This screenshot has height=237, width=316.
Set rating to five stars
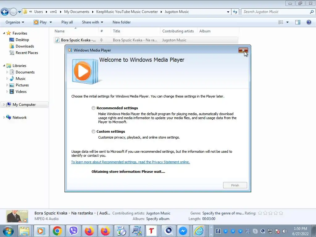coord(281,213)
